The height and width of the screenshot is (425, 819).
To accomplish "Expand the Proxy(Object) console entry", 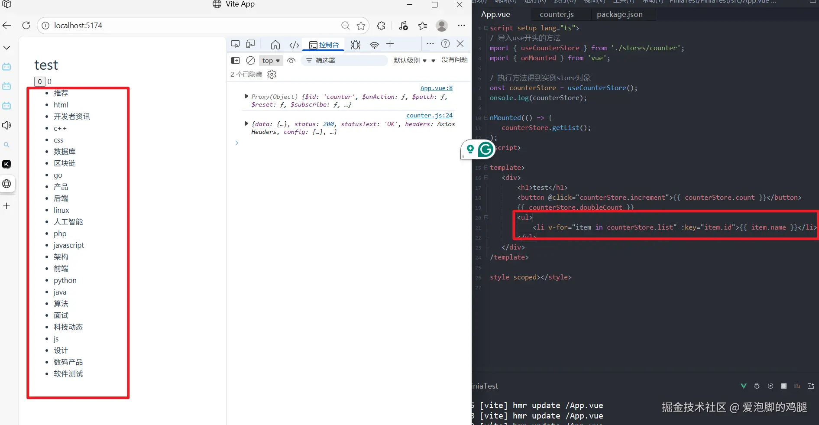I will pos(246,97).
